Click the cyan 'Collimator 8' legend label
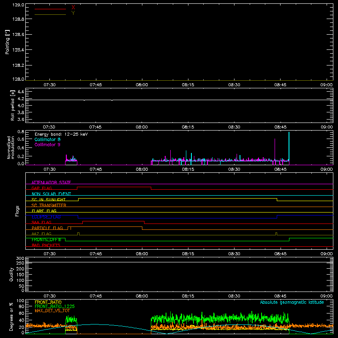The image size is (338, 338). (47, 139)
